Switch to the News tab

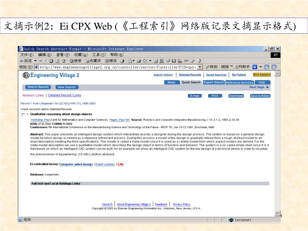171,82
